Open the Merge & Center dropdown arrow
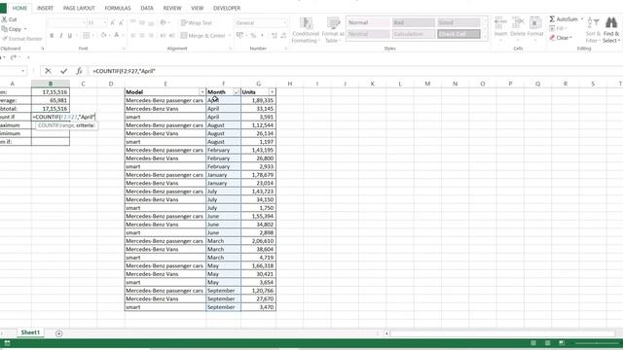Viewport: 623px width, 350px height. (x=230, y=36)
